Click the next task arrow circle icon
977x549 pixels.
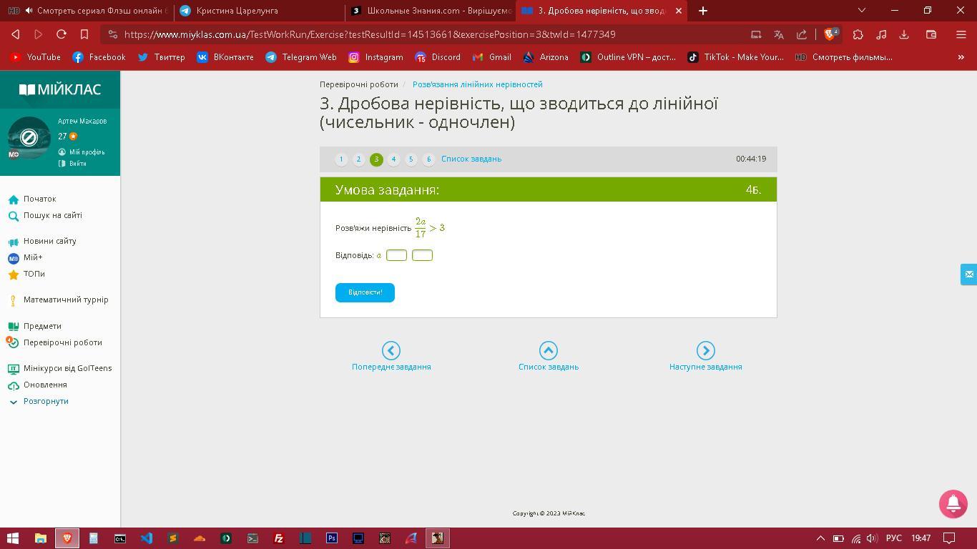(x=706, y=350)
